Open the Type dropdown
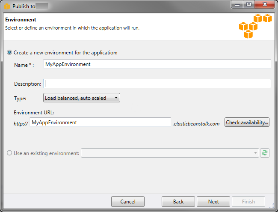 pos(82,98)
